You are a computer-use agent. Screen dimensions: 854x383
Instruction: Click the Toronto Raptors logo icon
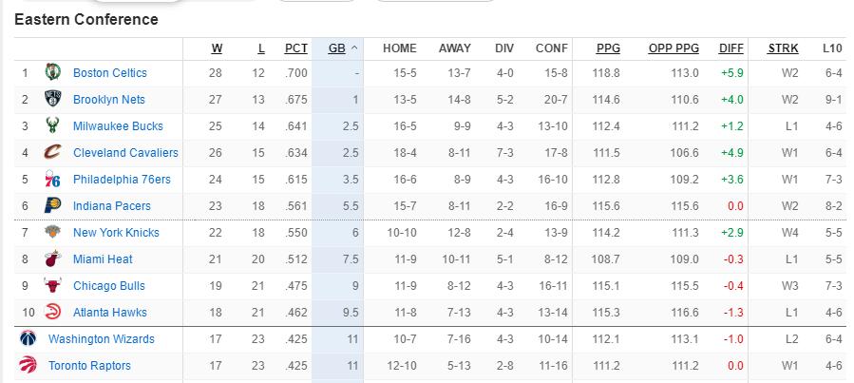point(27,366)
